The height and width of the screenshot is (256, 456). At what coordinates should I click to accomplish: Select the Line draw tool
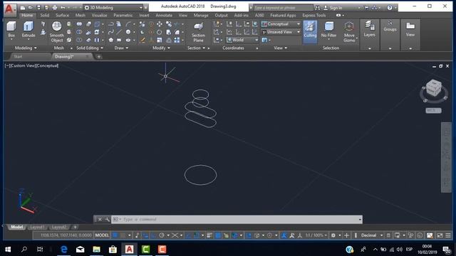pyautogui.click(x=119, y=32)
